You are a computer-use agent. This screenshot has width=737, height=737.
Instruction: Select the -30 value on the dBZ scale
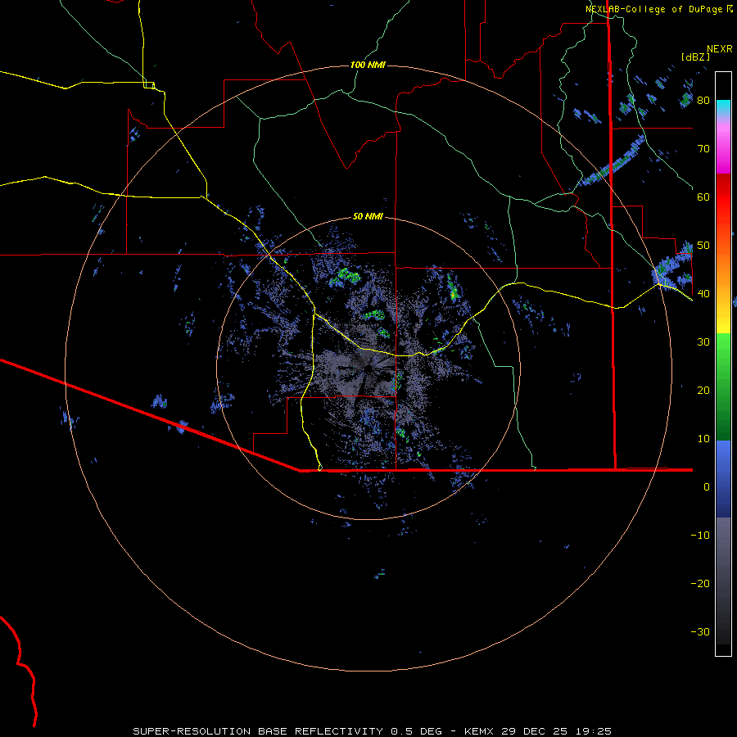coord(700,631)
